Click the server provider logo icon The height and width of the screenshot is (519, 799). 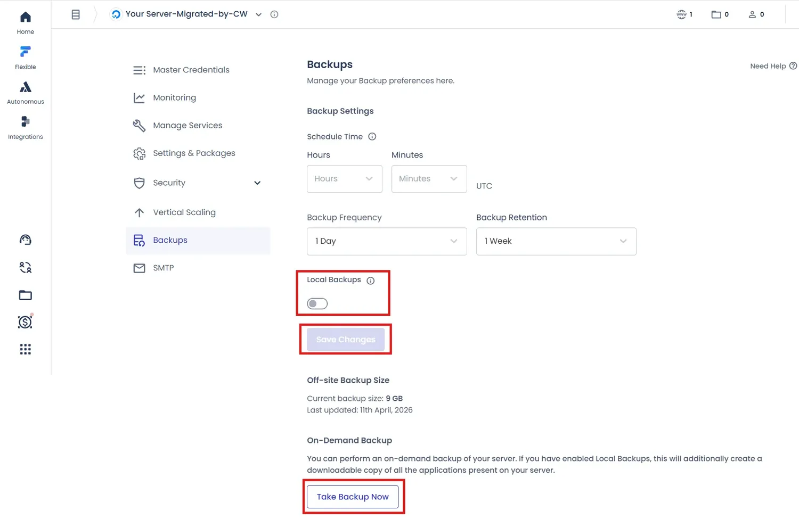116,14
